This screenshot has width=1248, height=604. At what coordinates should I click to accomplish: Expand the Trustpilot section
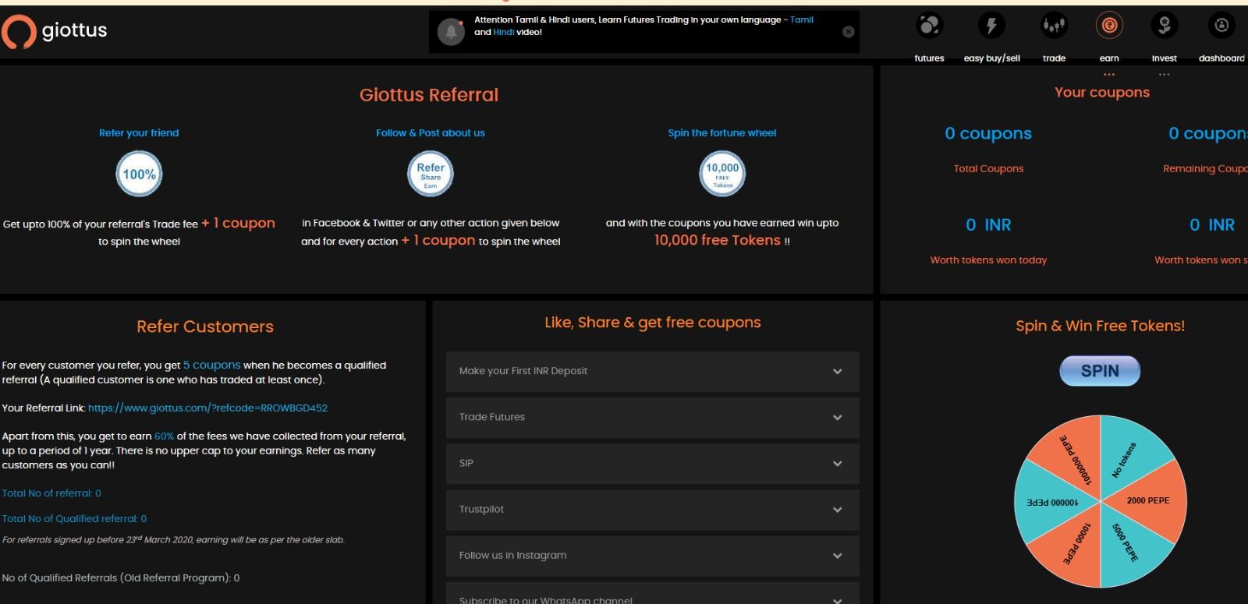click(x=652, y=509)
